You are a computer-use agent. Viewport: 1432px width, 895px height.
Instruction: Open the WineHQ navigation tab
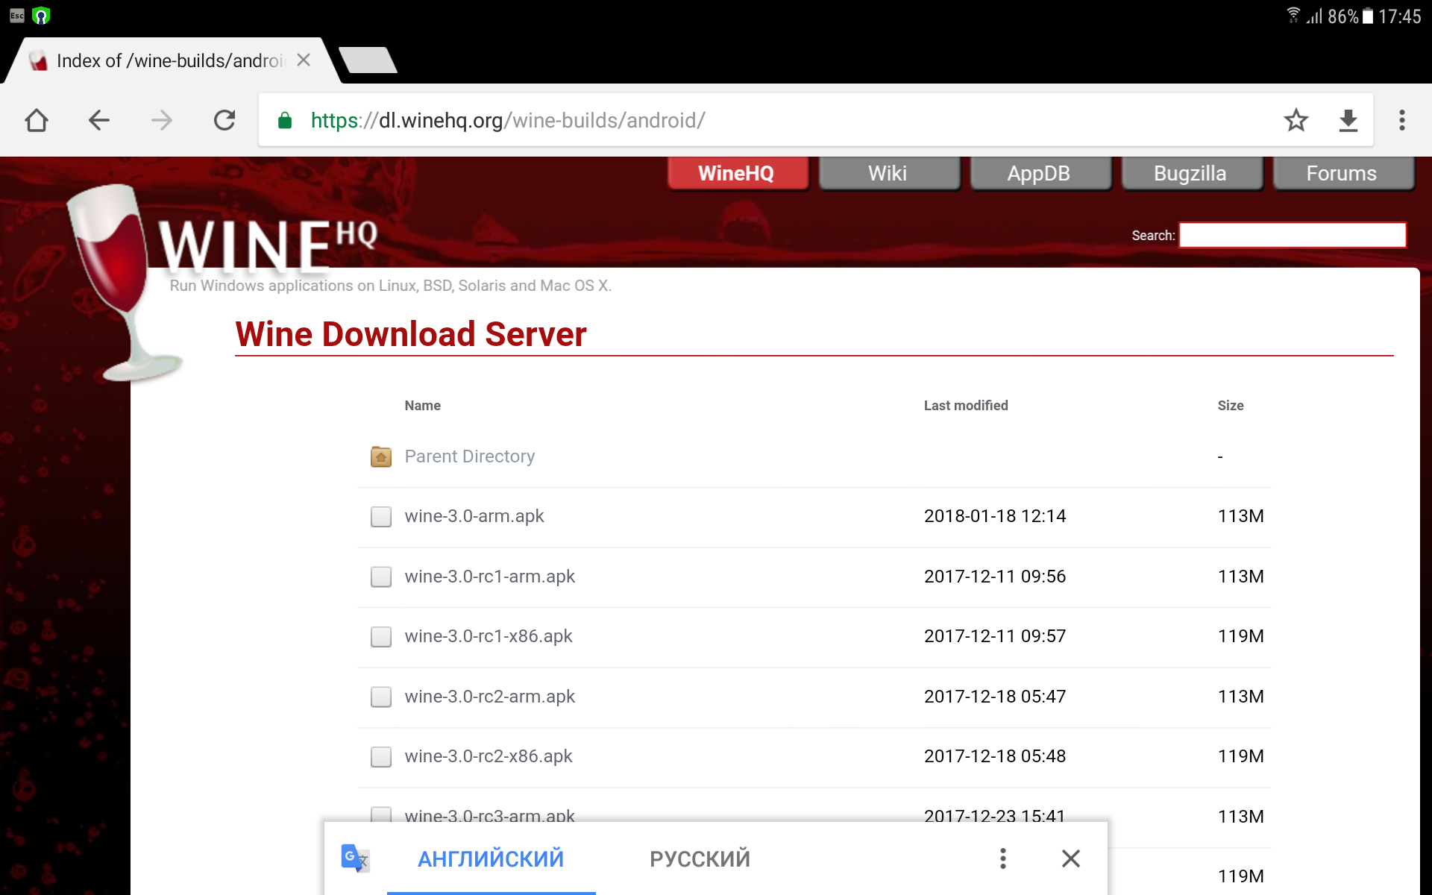[738, 173]
